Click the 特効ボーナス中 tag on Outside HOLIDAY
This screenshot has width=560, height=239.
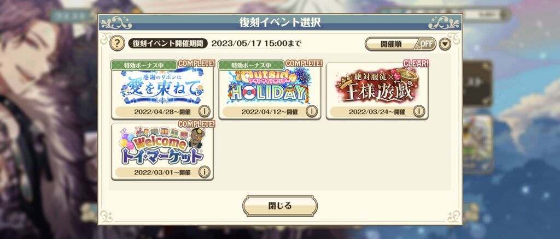(251, 65)
